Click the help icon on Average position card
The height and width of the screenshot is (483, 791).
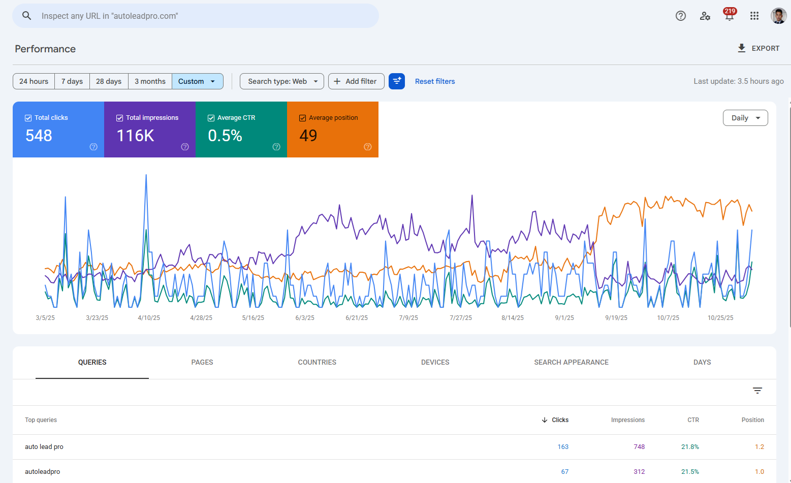pos(368,147)
